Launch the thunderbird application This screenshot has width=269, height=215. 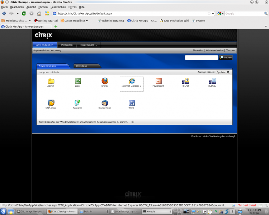(104, 104)
